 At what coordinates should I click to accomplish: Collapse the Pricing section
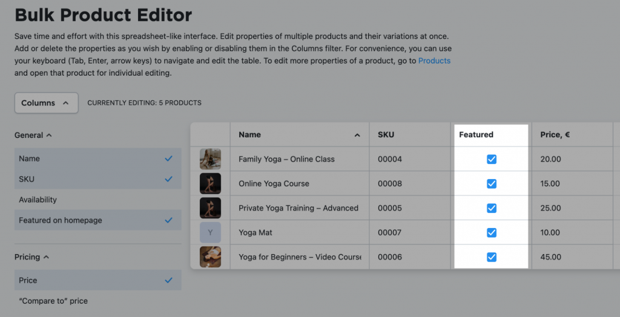32,257
